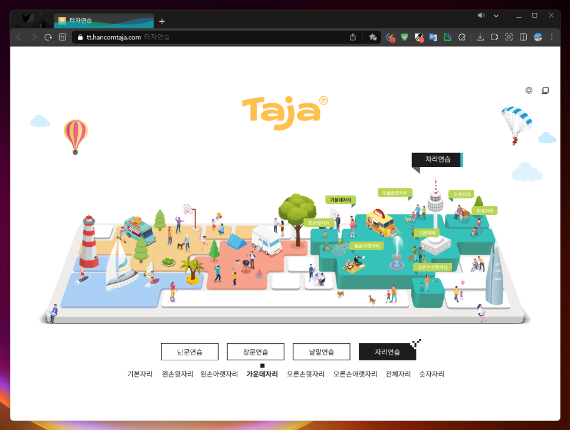Click the lock site-info icon

tap(80, 37)
